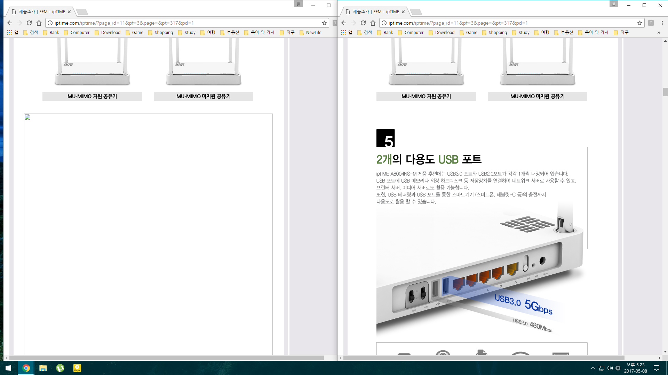Image resolution: width=668 pixels, height=375 pixels.
Task: Bookmark this page via star in right window
Action: [x=639, y=23]
